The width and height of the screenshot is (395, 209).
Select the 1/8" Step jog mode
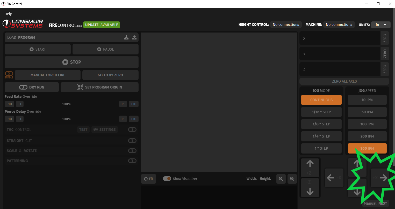pos(321,124)
